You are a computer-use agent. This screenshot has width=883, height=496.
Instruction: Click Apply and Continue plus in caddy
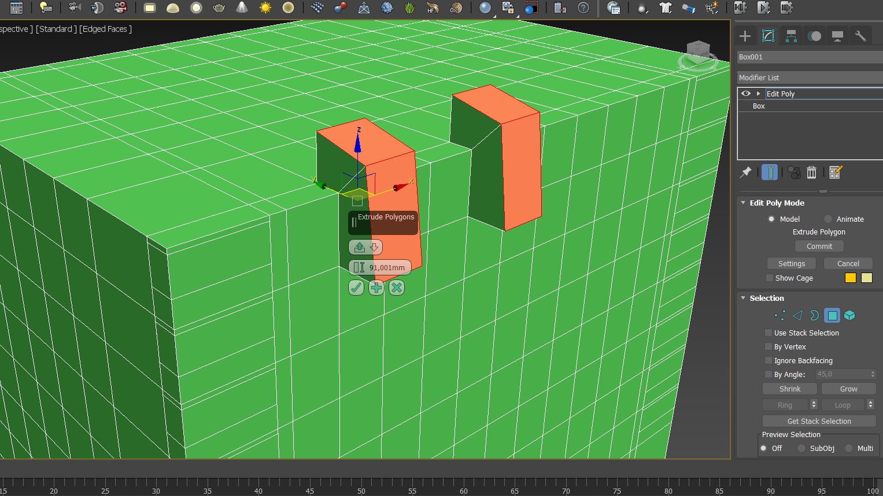376,288
